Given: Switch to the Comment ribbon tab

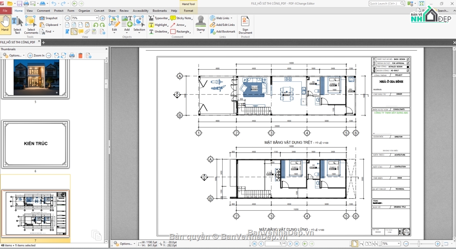Looking at the screenshot, I should (x=43, y=11).
